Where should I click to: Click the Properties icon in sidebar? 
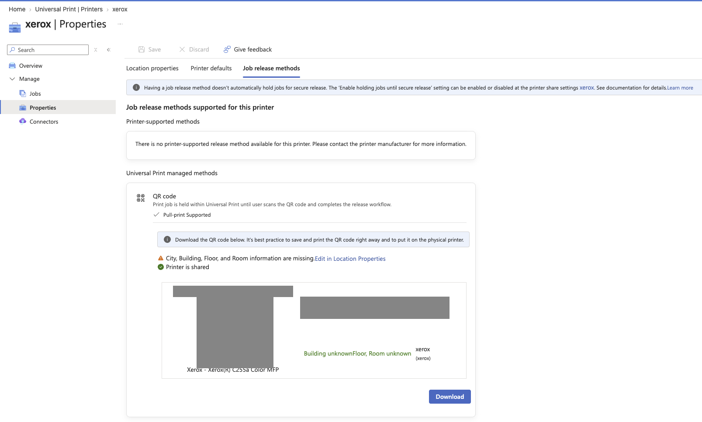click(x=23, y=107)
